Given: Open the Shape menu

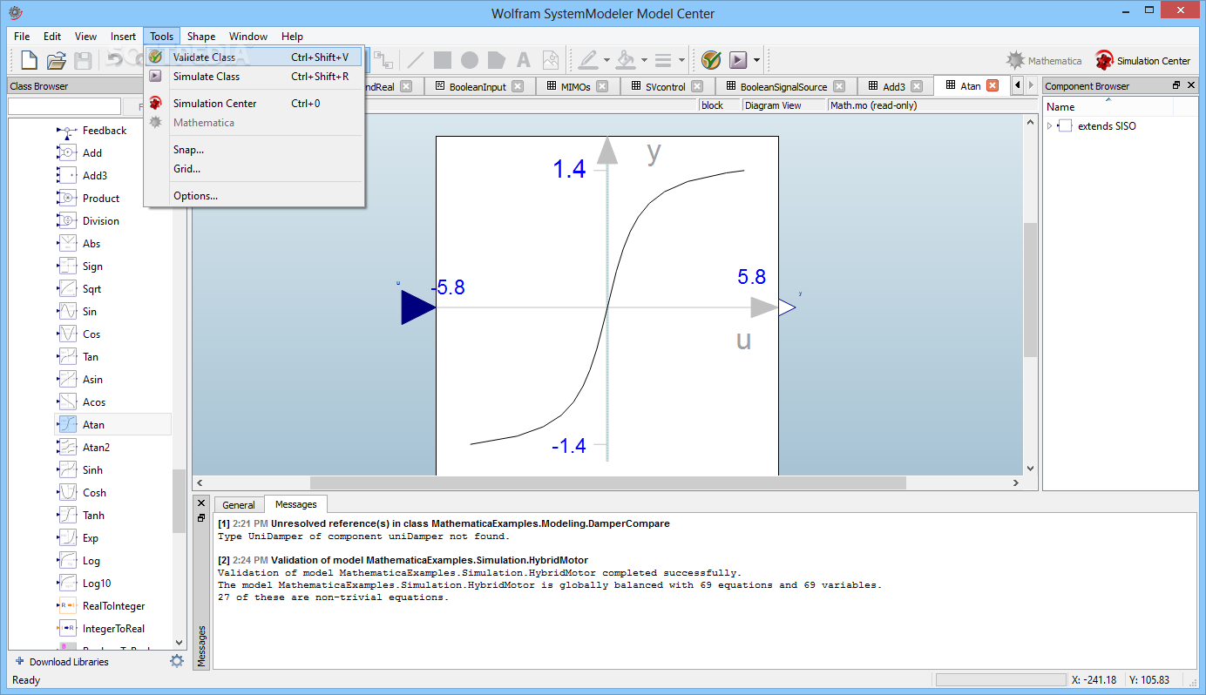Looking at the screenshot, I should pos(201,37).
